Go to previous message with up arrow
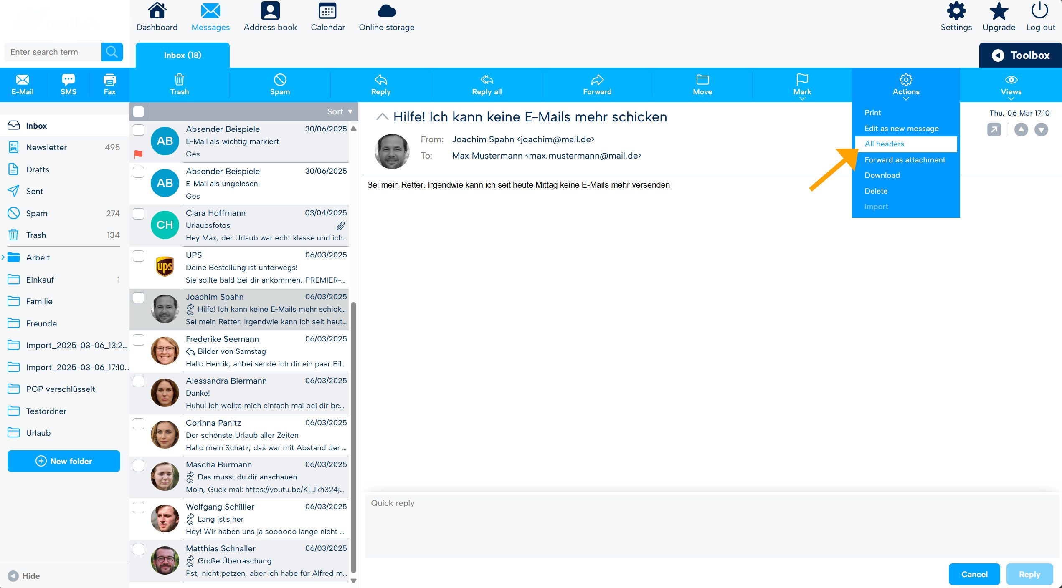 [x=1021, y=130]
